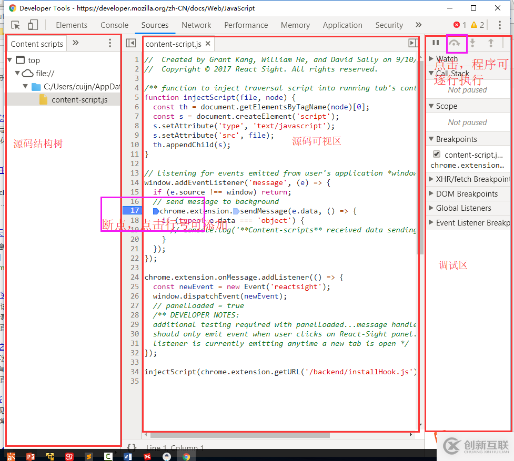Click the vertical scrollbar of the editor

coord(420,157)
